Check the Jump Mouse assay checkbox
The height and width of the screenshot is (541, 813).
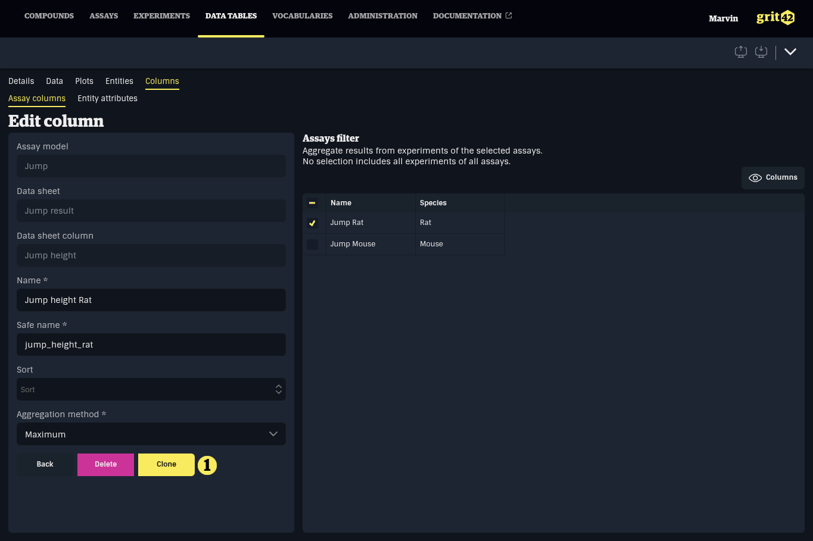point(312,245)
